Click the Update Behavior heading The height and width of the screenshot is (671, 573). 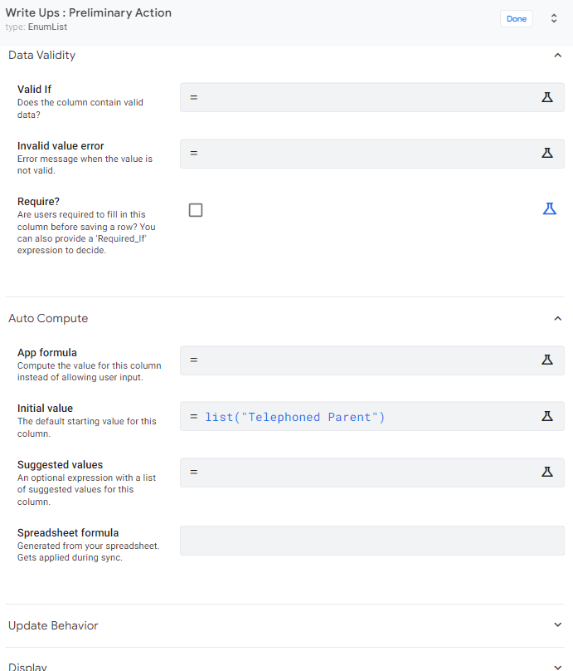[x=53, y=625]
